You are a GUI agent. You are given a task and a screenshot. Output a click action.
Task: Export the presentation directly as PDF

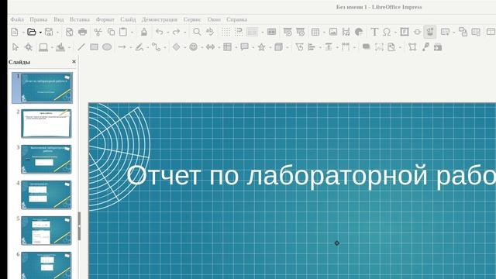(69, 32)
